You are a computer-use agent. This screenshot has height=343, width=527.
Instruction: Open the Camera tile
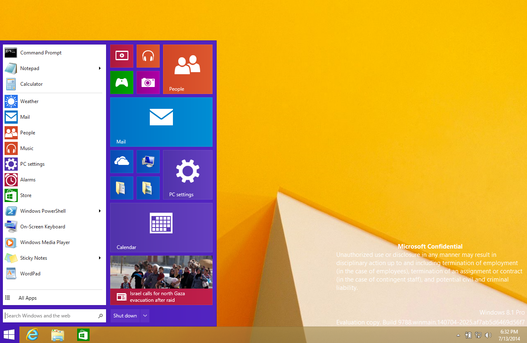148,82
